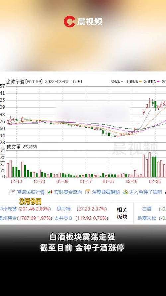Click the 成交量:856258 volume label

coord(22,147)
